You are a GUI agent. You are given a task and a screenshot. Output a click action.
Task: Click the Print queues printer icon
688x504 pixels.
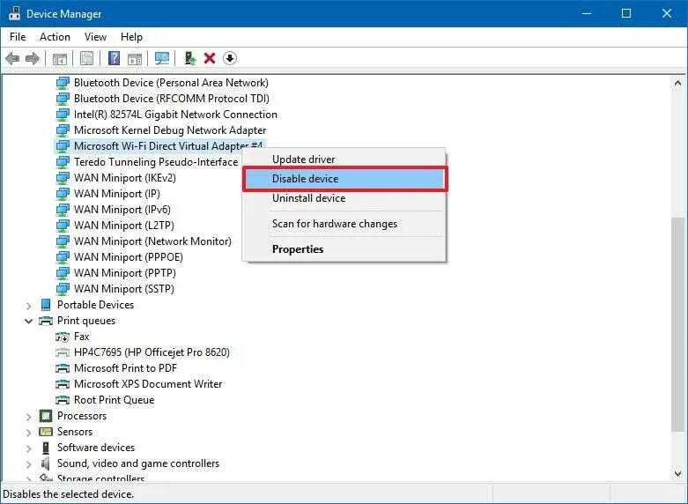[46, 321]
